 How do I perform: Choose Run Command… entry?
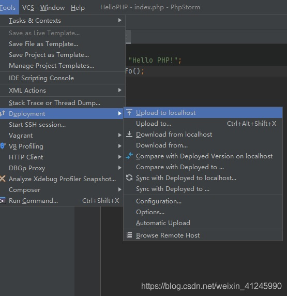point(62,200)
